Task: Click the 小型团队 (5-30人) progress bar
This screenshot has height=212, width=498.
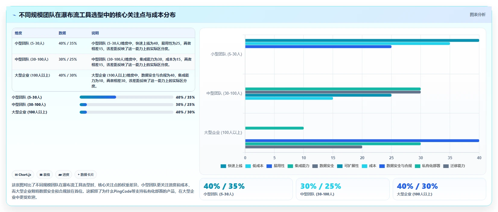Action: coord(126,97)
